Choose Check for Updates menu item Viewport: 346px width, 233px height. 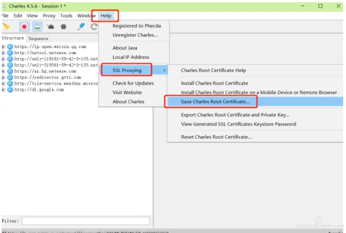coord(133,83)
